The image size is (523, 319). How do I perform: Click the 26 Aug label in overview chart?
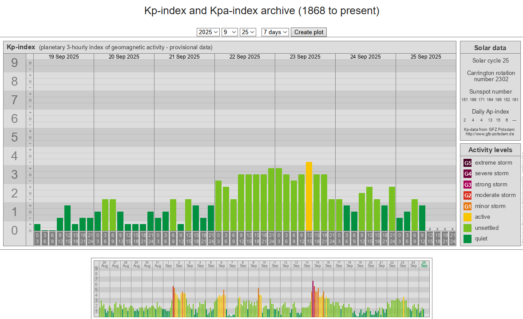(104, 264)
